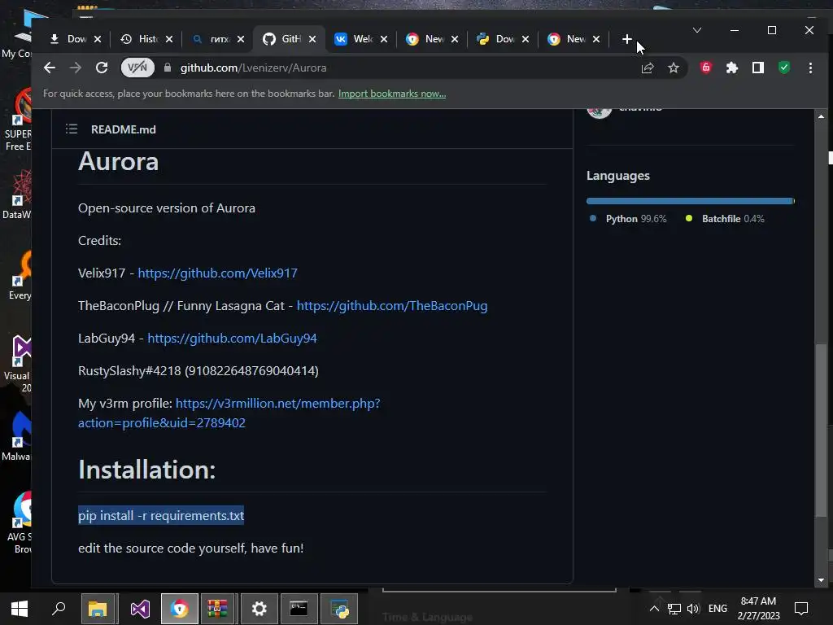Click the forward navigation arrow
This screenshot has width=833, height=625.
(x=76, y=68)
